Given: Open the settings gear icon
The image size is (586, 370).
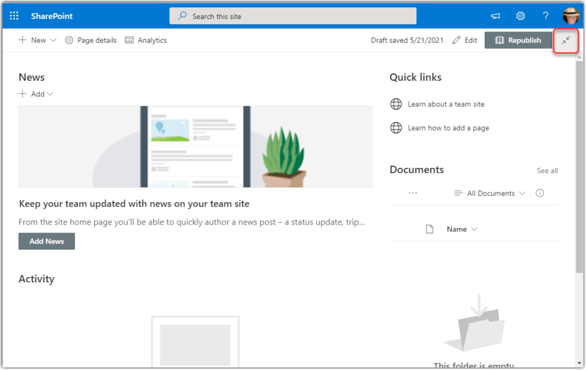Looking at the screenshot, I should tap(521, 16).
